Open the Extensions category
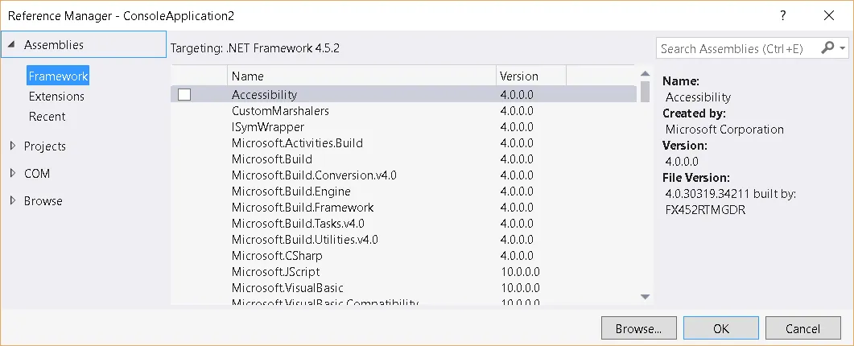The width and height of the screenshot is (854, 346). click(x=56, y=97)
